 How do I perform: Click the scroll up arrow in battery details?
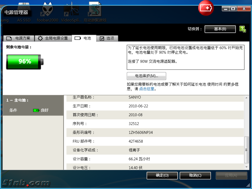point(246,98)
